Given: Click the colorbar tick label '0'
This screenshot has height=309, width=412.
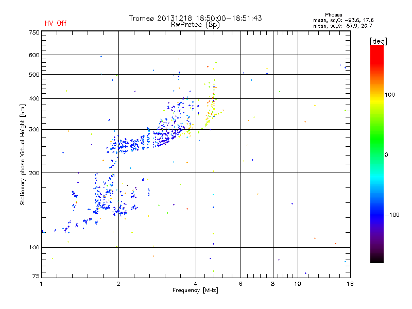Looking at the screenshot, I should pos(386,155).
